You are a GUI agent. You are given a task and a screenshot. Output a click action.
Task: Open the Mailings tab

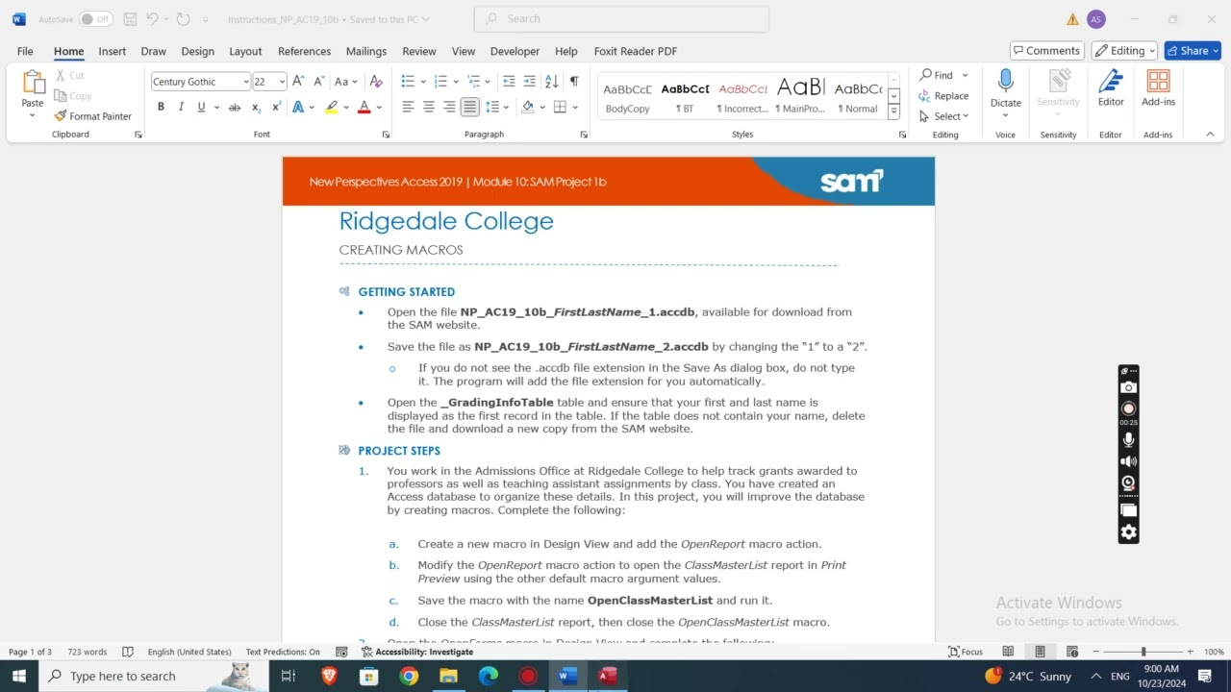(366, 51)
